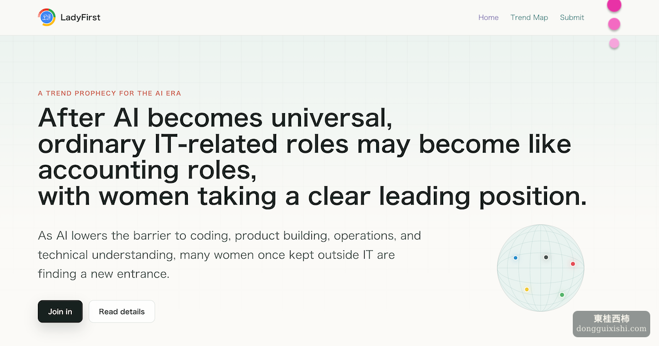This screenshot has width=659, height=346.
Task: Select the yellow dot on the globe
Action: coord(527,289)
